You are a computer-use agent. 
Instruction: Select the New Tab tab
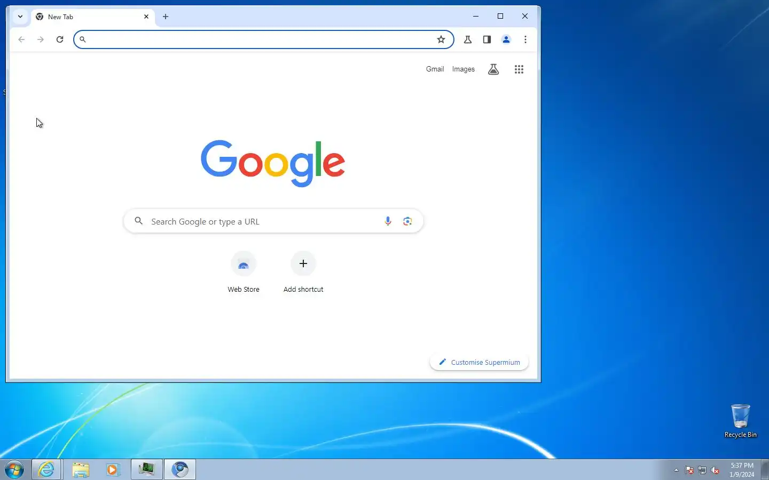[x=93, y=17]
